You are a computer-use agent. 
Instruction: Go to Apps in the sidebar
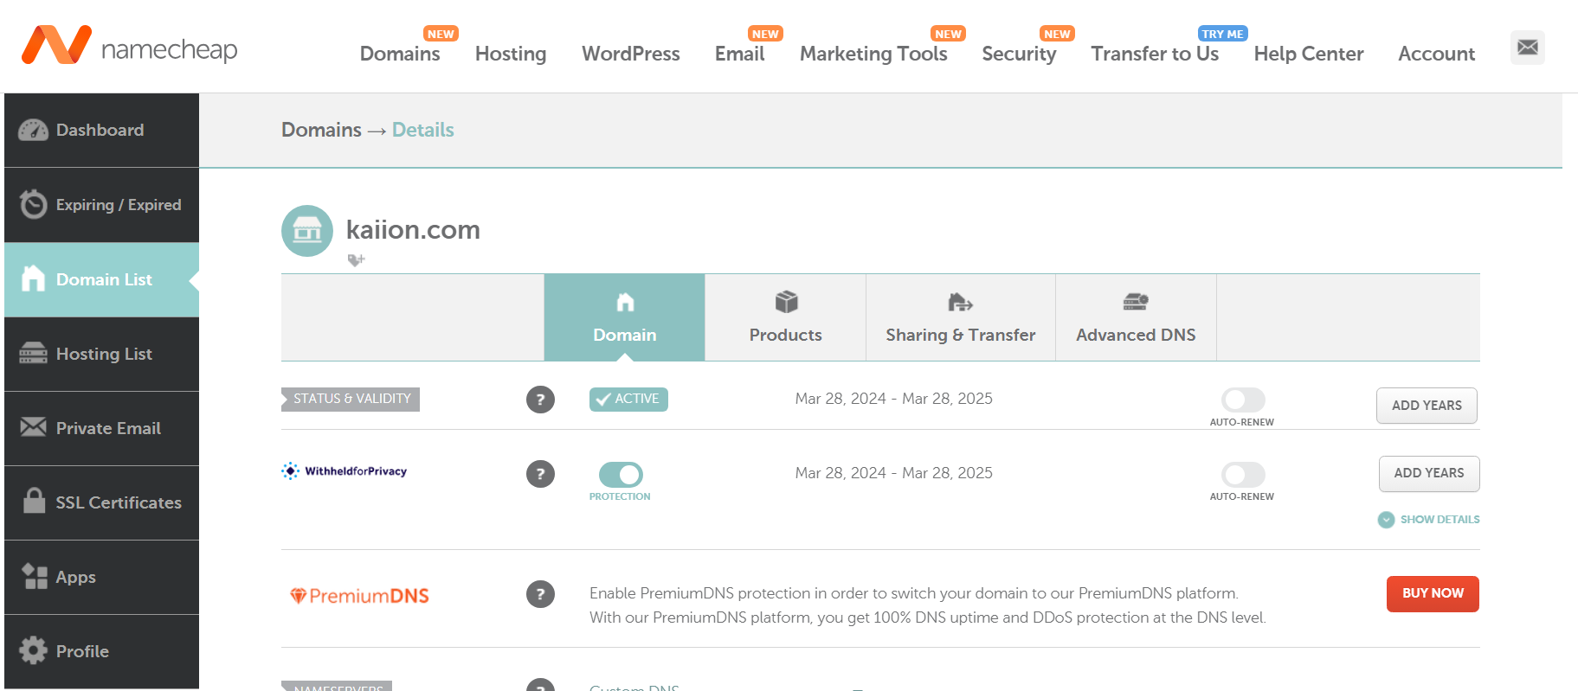point(101,577)
